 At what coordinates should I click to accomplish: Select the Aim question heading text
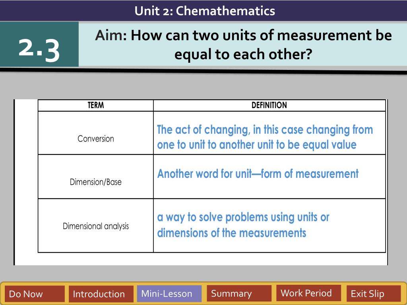pyautogui.click(x=243, y=44)
